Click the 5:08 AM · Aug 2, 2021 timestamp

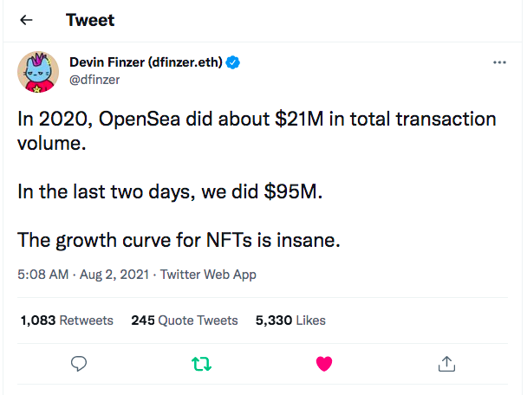pos(83,275)
